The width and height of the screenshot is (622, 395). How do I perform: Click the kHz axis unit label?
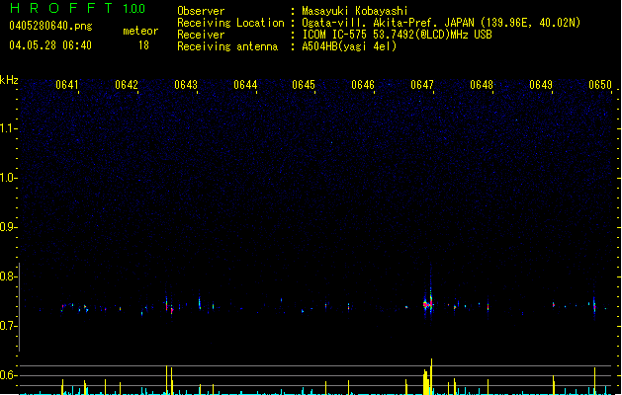[9, 80]
